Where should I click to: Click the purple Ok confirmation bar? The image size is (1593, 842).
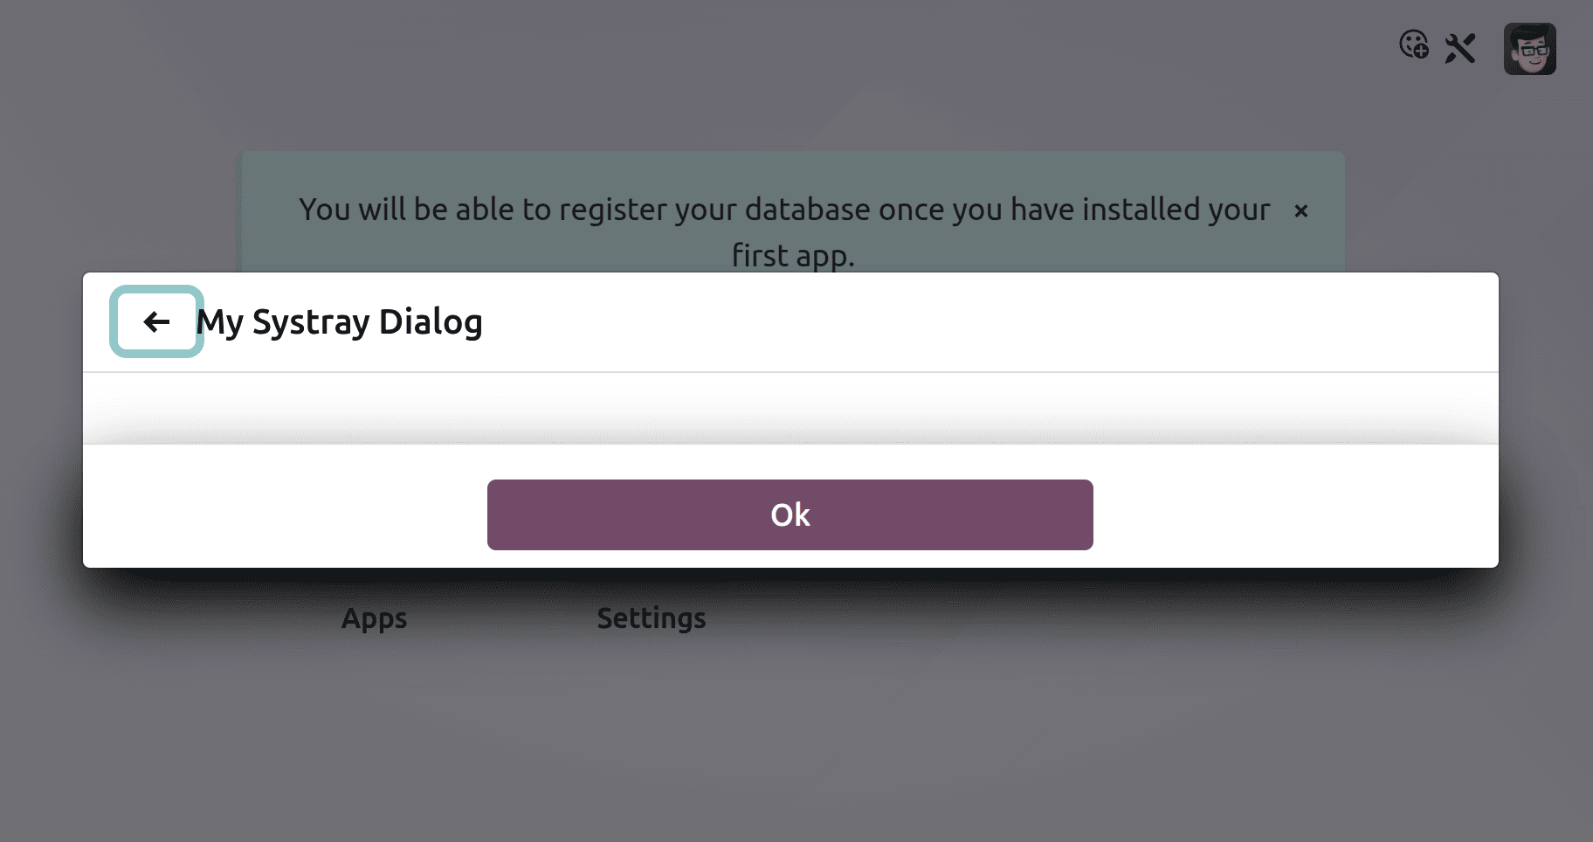[x=790, y=514]
